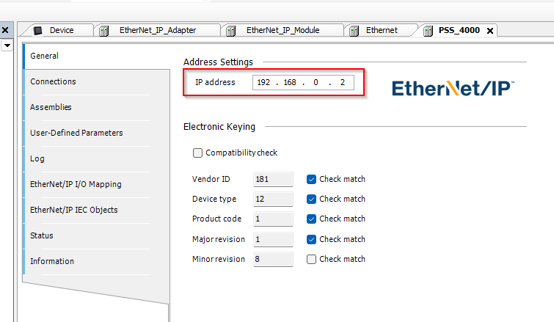Click the EtherNet_IP_Adapter tab icon
The width and height of the screenshot is (554, 322).
coord(104,31)
